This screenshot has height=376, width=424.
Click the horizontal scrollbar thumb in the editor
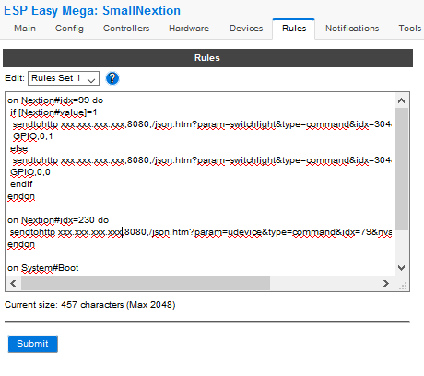146,283
